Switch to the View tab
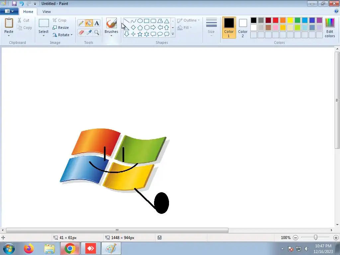Viewport: 340px width, 255px height. (x=46, y=12)
